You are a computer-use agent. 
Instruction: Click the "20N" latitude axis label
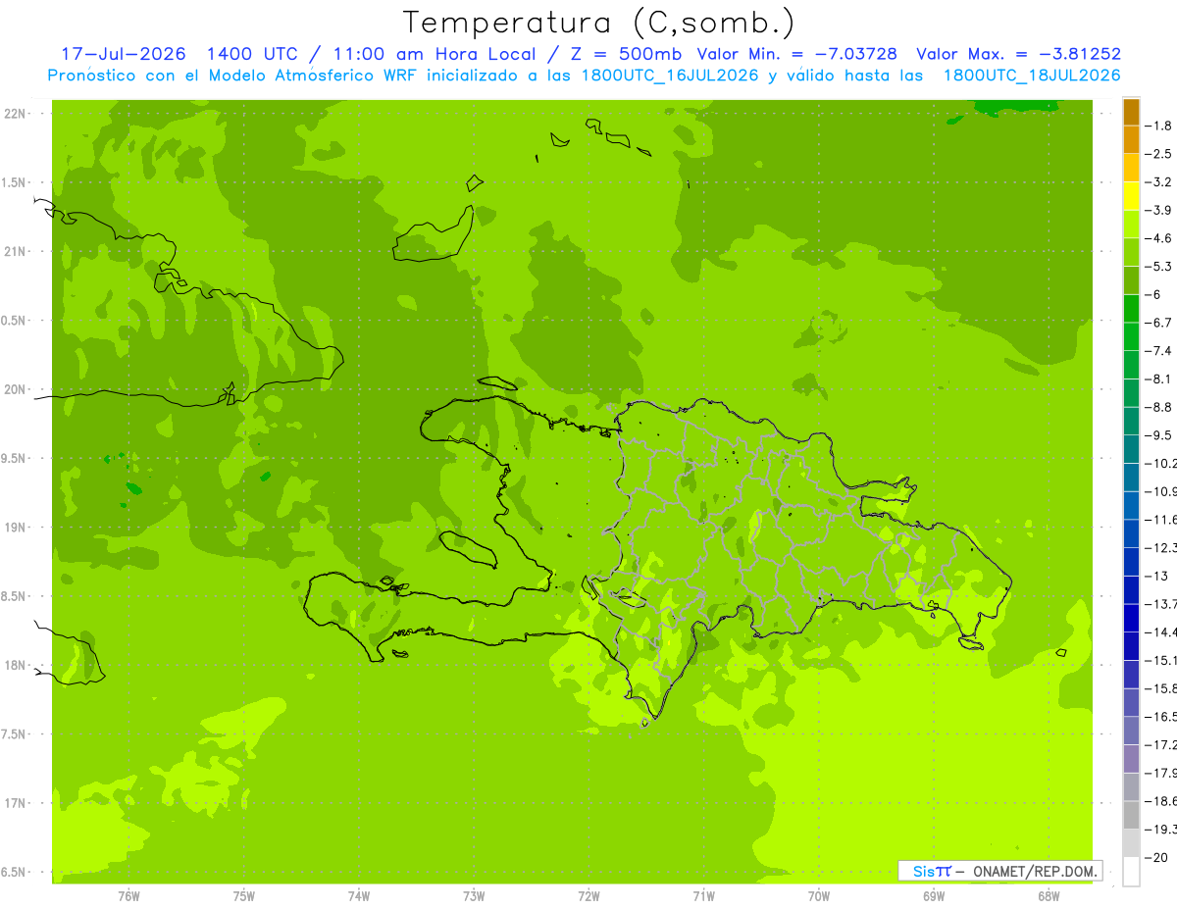coord(15,389)
